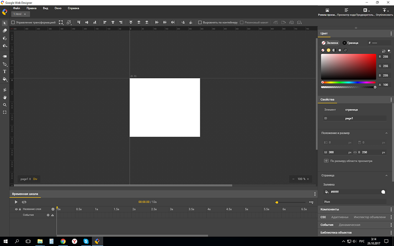Click the Tag tool icon

[x=5, y=56]
